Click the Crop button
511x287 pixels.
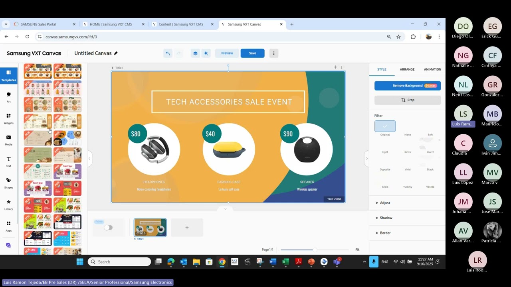pyautogui.click(x=408, y=100)
